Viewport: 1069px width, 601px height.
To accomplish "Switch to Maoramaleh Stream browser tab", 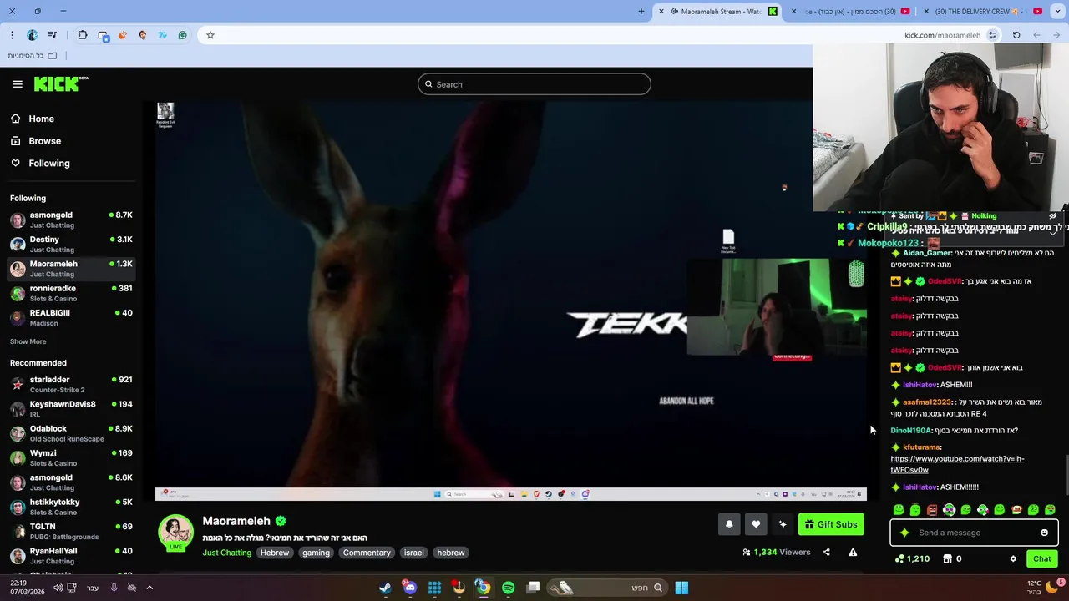I will pyautogui.click(x=718, y=12).
